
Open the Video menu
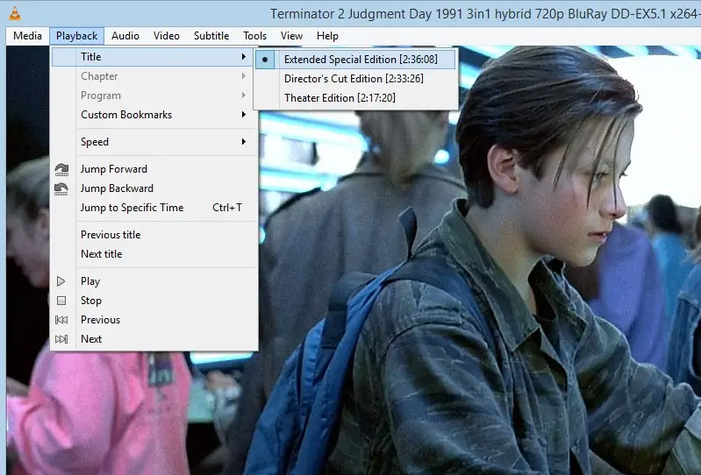tap(167, 36)
